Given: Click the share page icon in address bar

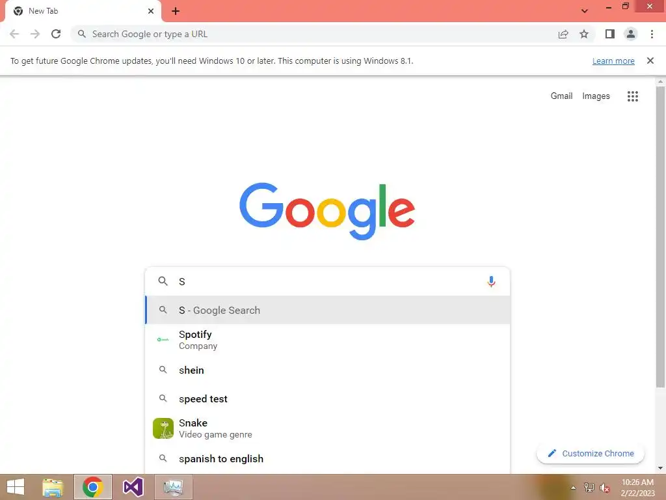Looking at the screenshot, I should click(x=563, y=34).
